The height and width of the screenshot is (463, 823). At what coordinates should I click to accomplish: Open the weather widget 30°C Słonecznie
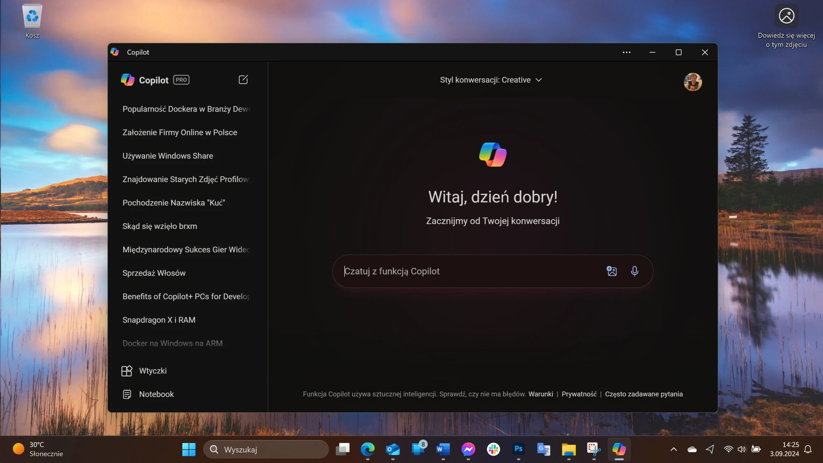coord(38,449)
